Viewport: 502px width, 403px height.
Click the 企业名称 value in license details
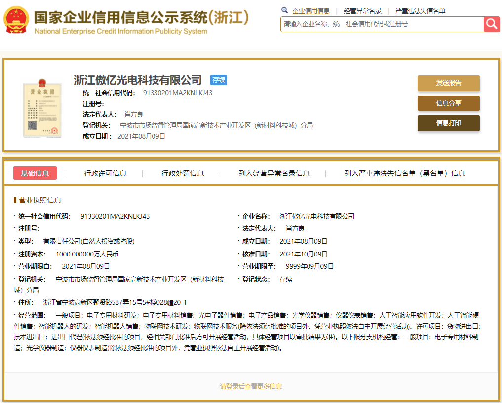click(x=317, y=216)
